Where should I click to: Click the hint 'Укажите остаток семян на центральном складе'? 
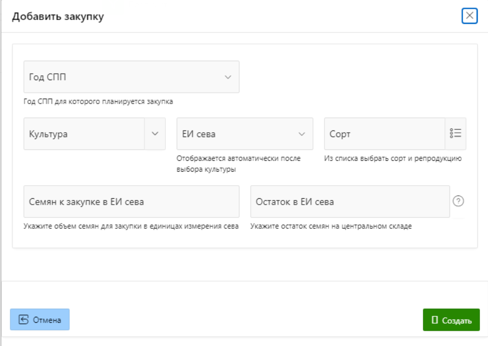(331, 226)
